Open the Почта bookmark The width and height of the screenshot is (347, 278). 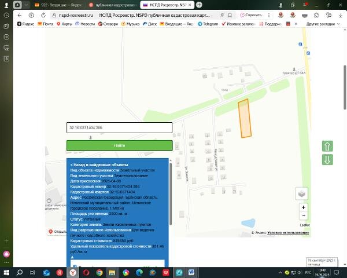tap(45, 24)
